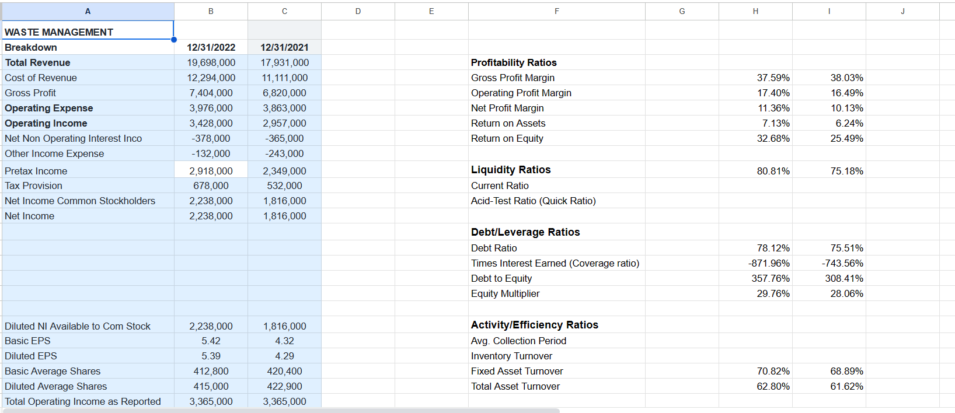Click Times Interest Earned (Coverage ratio) label
This screenshot has width=955, height=413.
(x=555, y=263)
